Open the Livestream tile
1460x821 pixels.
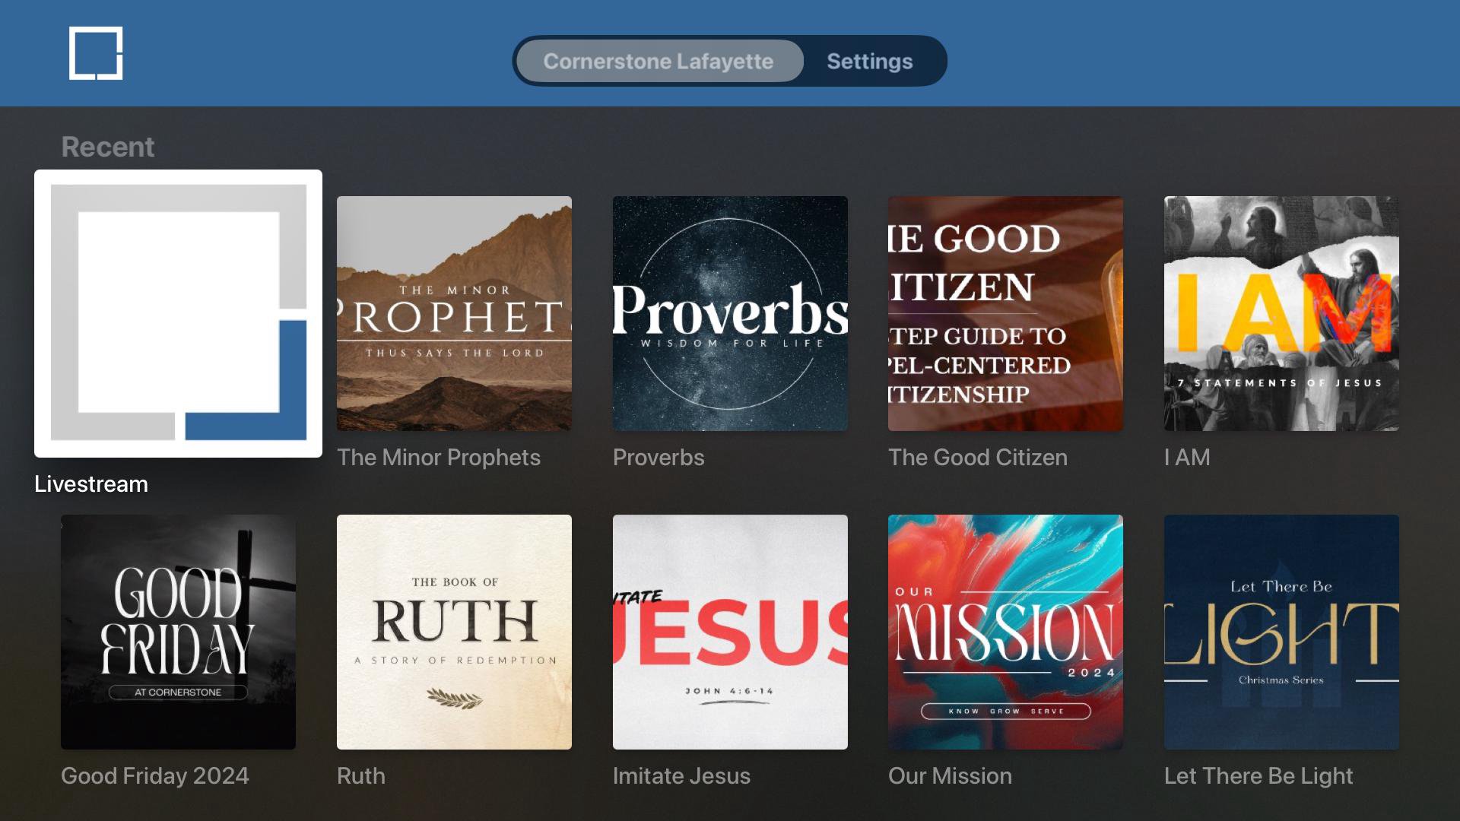[178, 313]
